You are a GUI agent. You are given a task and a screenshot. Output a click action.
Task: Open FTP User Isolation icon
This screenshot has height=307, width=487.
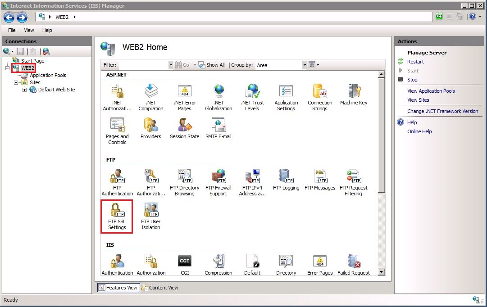point(150,217)
